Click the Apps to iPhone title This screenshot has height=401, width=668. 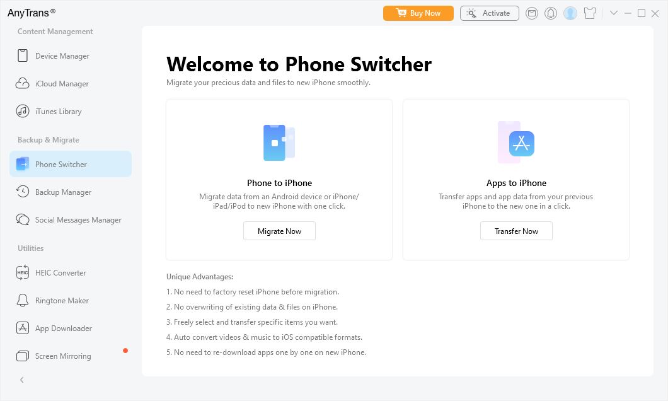click(516, 183)
